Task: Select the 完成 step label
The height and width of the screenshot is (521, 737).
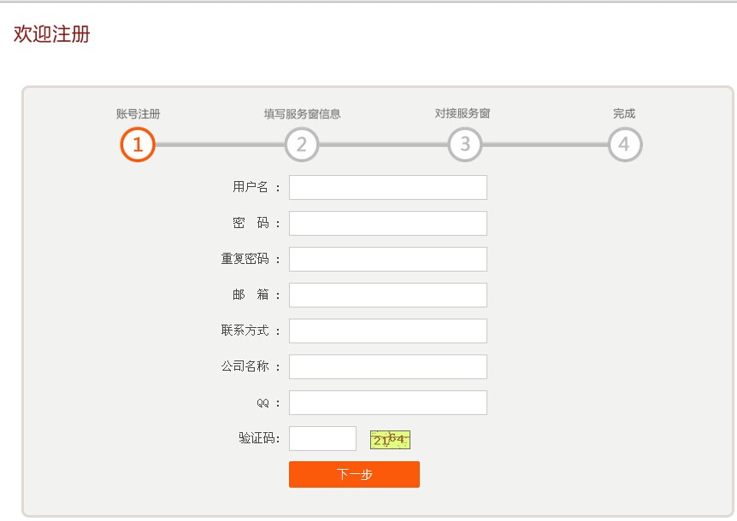Action: [624, 114]
